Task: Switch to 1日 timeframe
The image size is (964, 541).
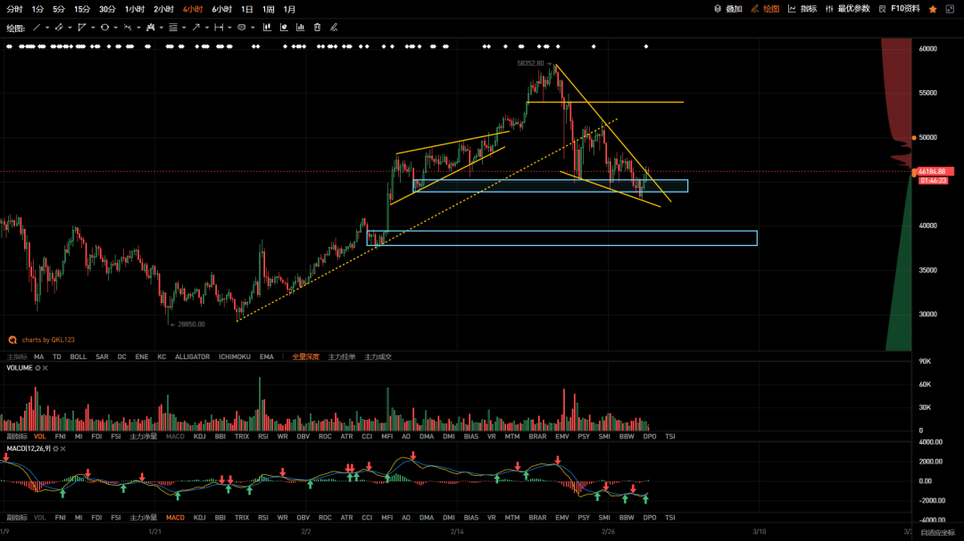Action: click(247, 9)
